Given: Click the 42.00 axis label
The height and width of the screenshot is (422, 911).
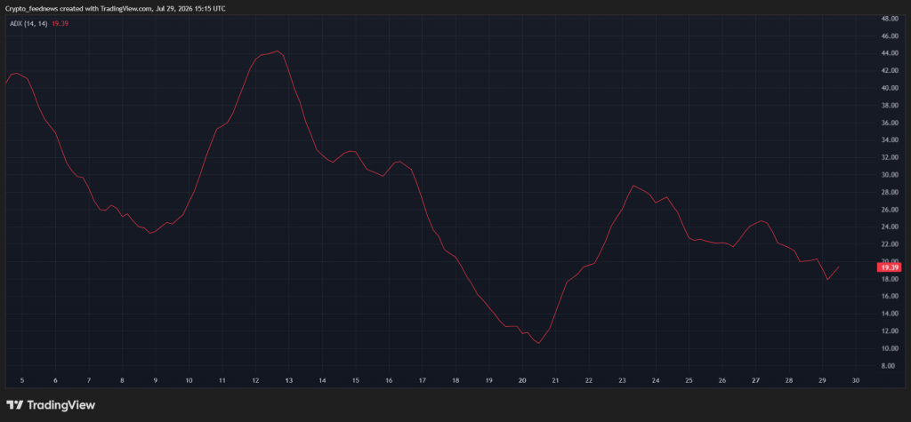Looking at the screenshot, I should click(891, 71).
